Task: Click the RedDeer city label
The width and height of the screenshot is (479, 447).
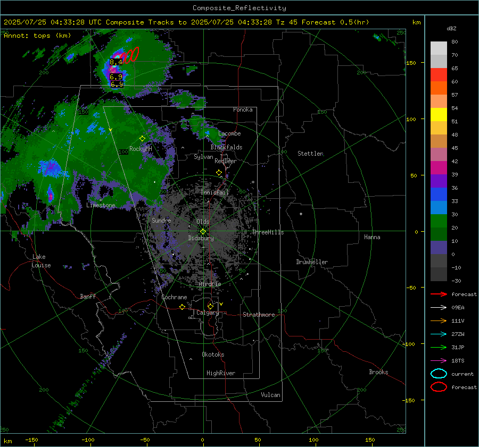Action: point(226,161)
